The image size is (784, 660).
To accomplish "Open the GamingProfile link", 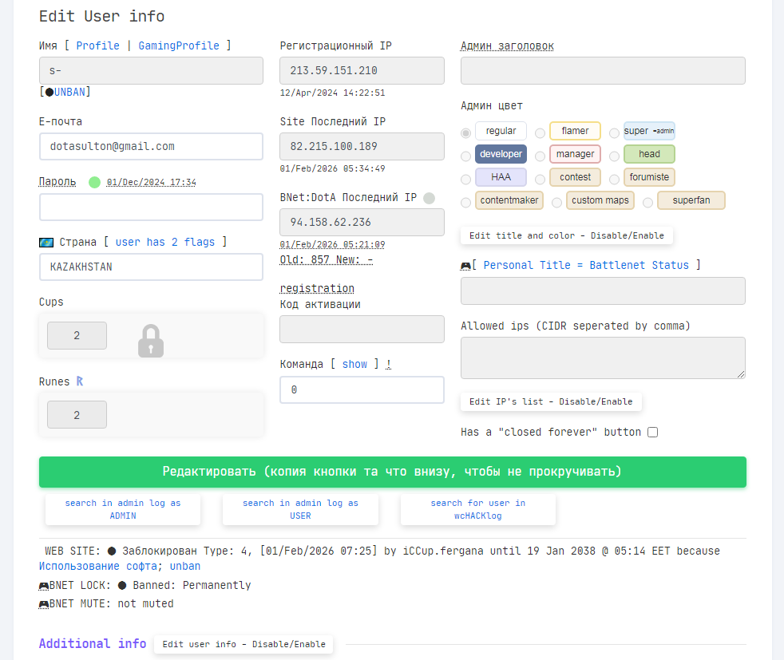I will coord(179,46).
